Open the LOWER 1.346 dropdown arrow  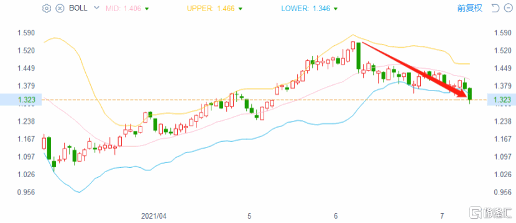pyautogui.click(x=335, y=9)
